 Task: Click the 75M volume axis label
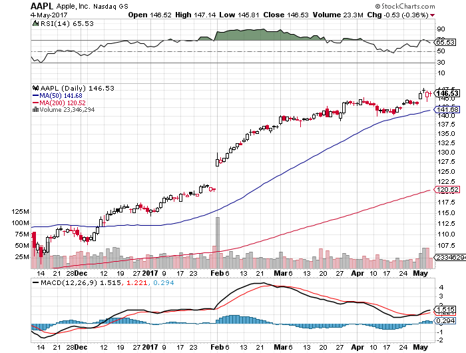[22, 234]
